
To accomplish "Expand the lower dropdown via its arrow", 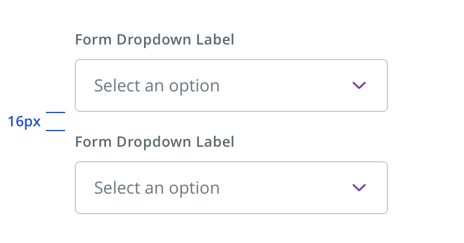I will (x=359, y=188).
